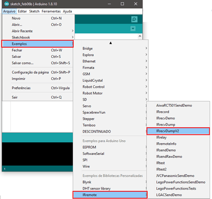Open LGACSendDemo example
Image resolution: width=212 pixels, height=199 pixels.
coord(178,195)
